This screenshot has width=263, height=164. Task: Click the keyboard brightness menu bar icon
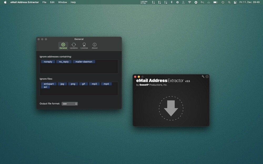click(x=209, y=2)
